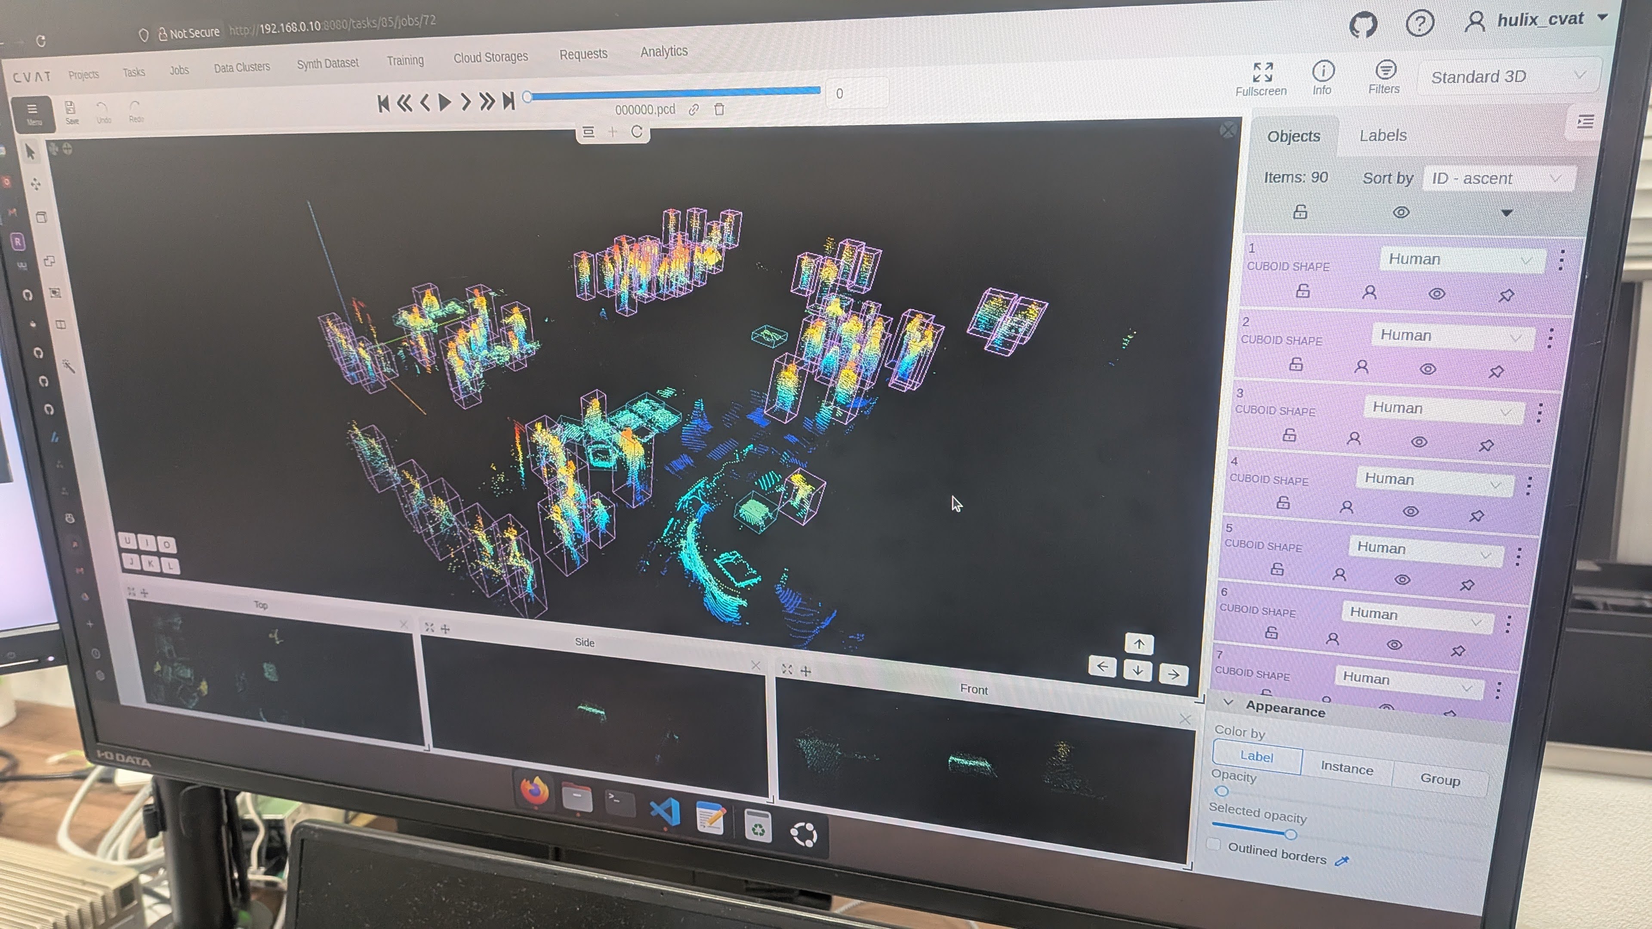Pin object 1 cuboid
Image resolution: width=1652 pixels, height=929 pixels.
(1507, 295)
